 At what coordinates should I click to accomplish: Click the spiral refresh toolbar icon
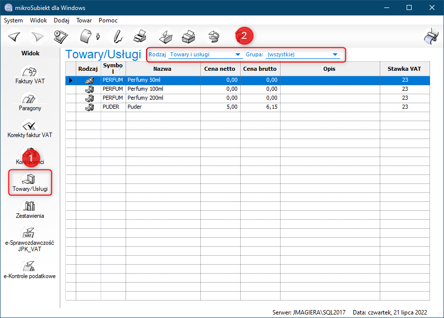tap(214, 36)
